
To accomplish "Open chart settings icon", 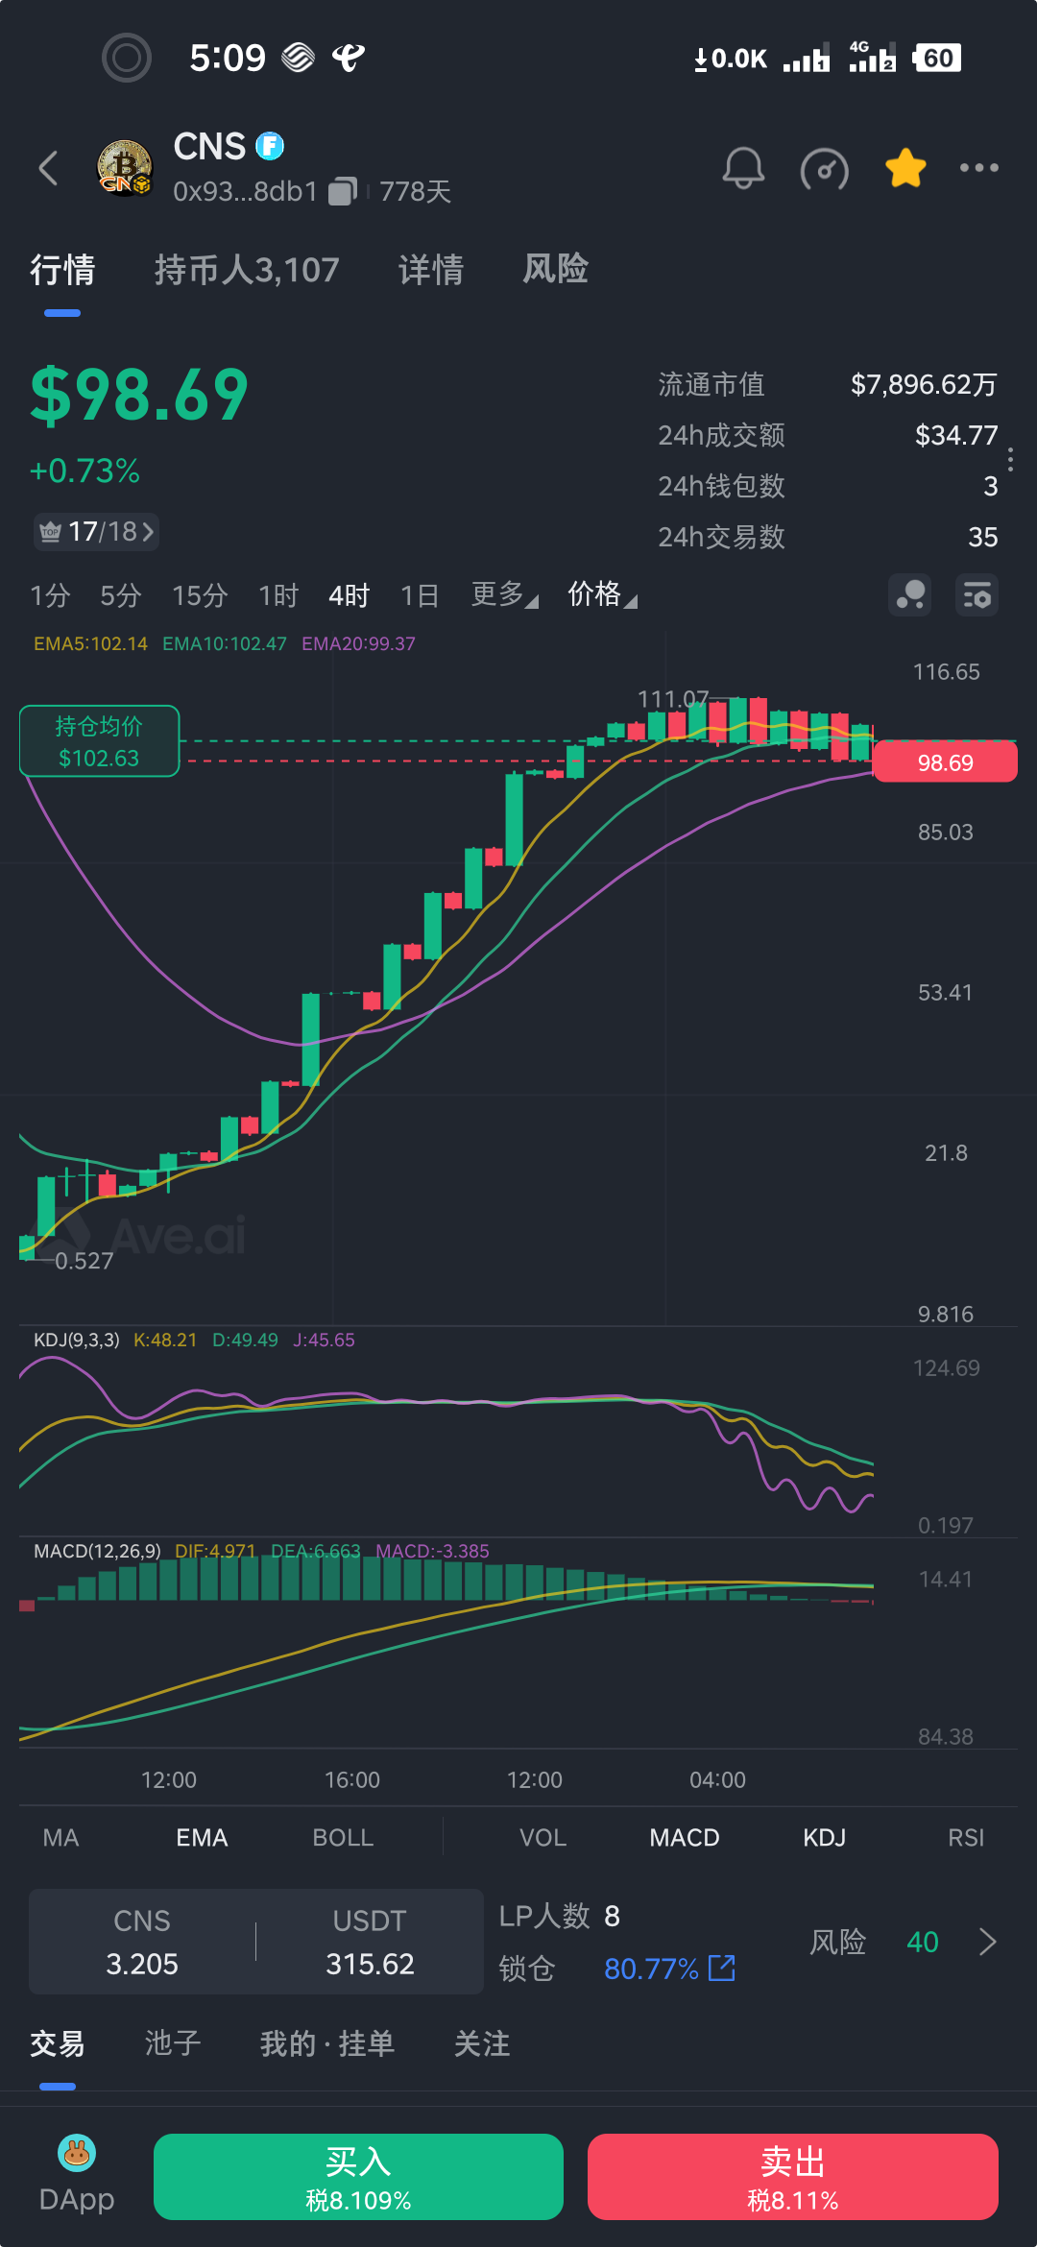I will [977, 595].
